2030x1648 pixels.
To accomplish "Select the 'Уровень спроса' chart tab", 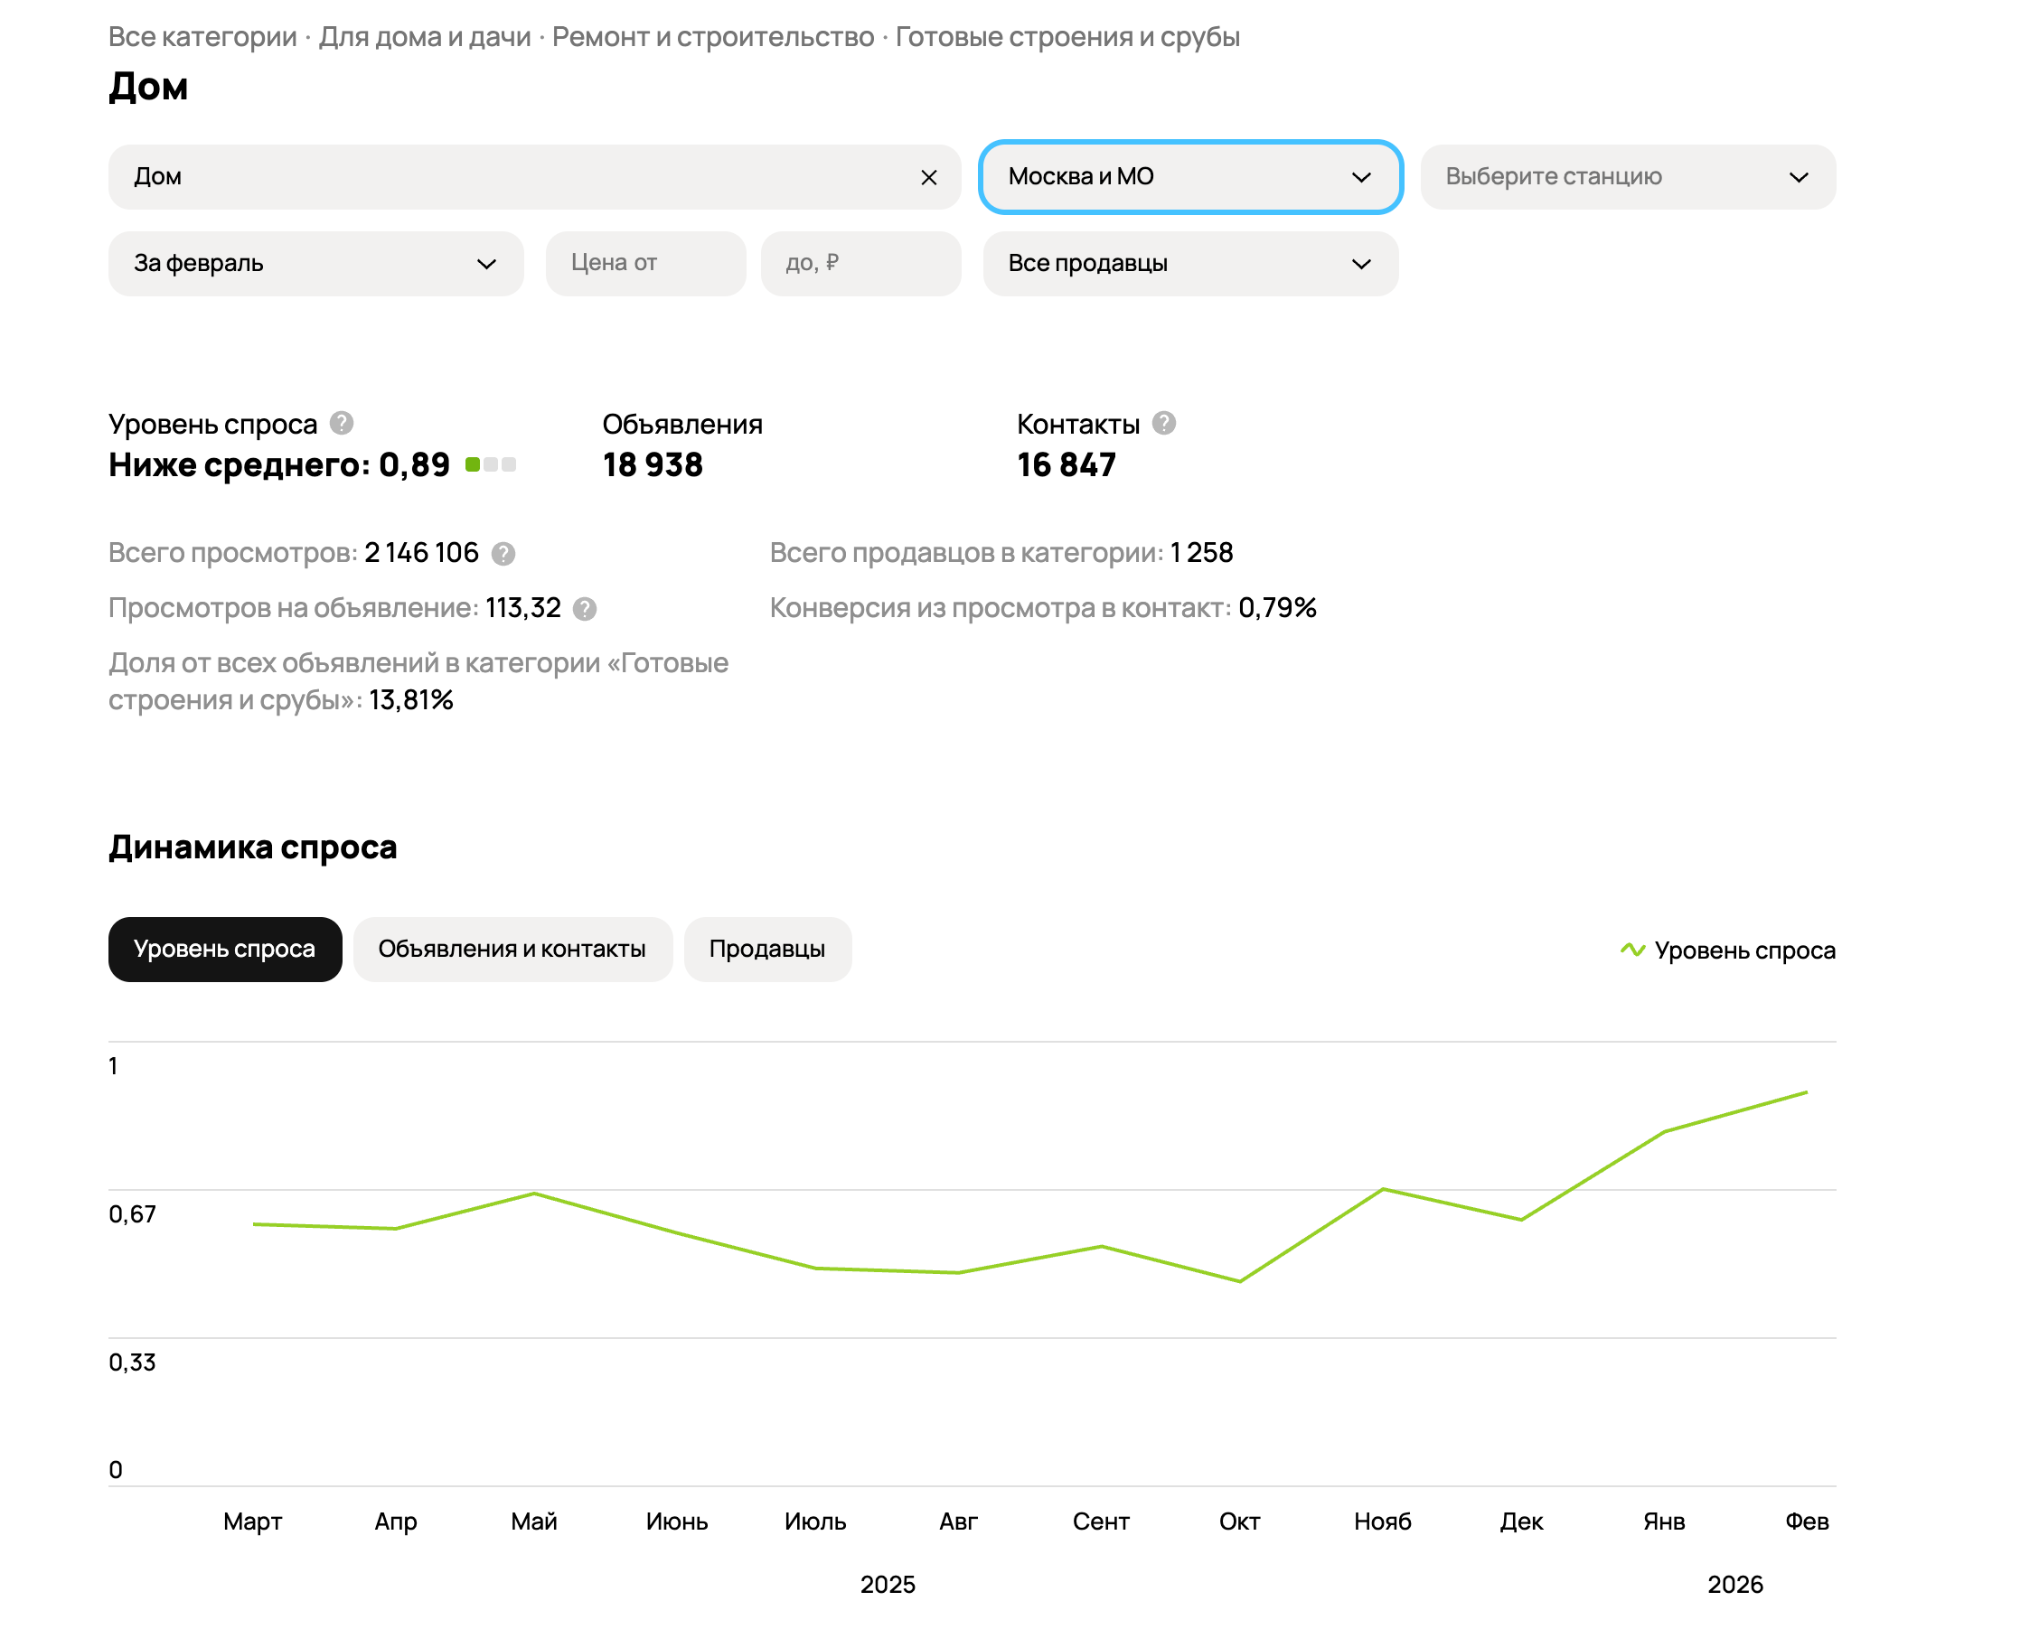I will [224, 950].
